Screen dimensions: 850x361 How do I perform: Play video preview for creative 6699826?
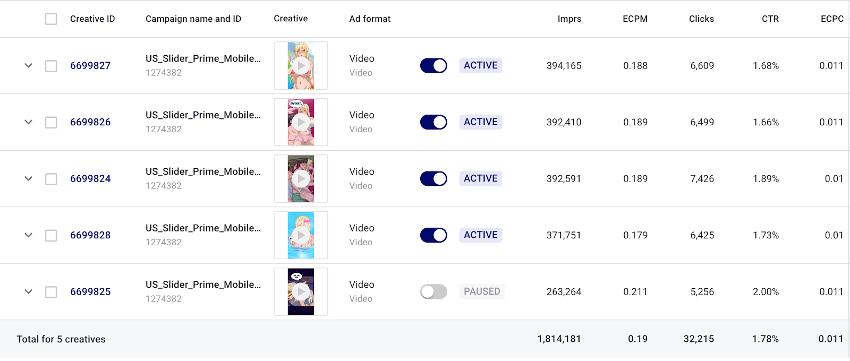click(301, 122)
